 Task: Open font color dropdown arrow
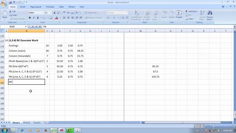click(59, 18)
